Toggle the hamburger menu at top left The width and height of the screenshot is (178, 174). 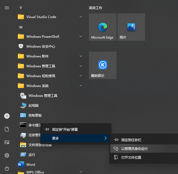(7, 8)
